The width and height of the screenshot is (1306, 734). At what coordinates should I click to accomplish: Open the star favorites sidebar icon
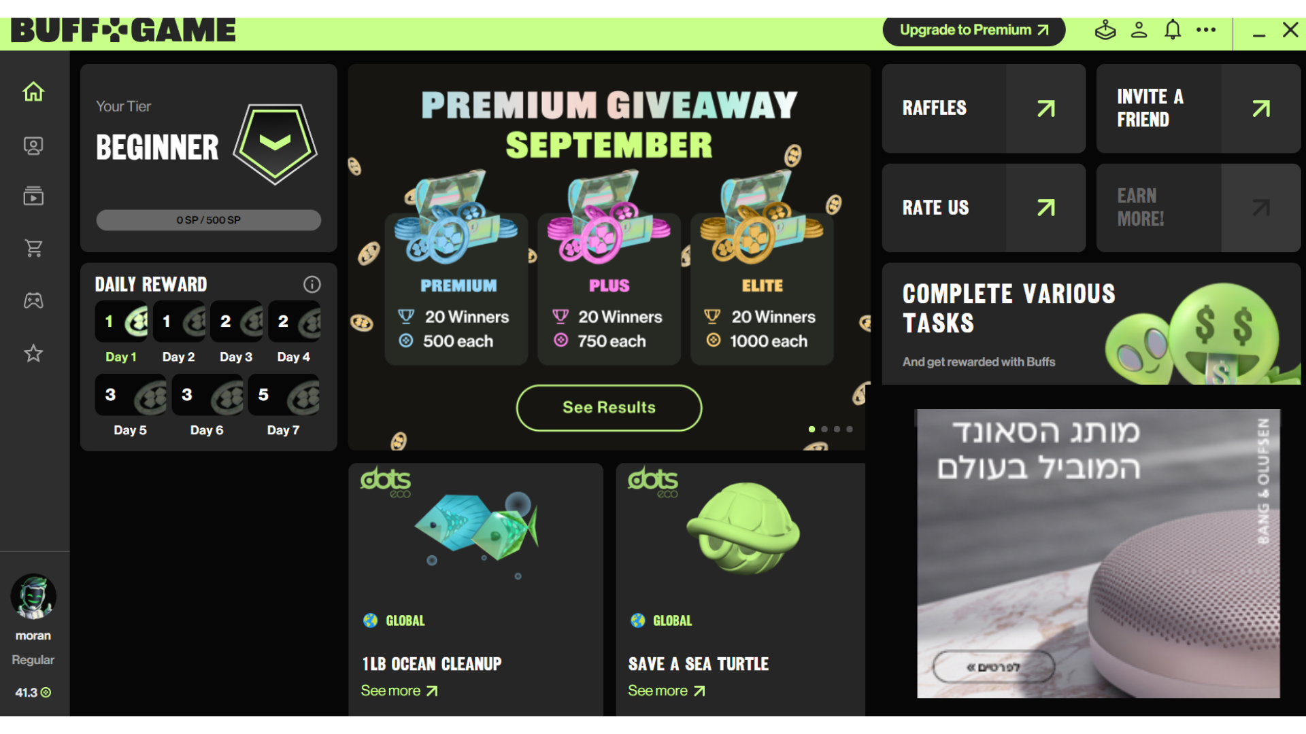coord(33,353)
